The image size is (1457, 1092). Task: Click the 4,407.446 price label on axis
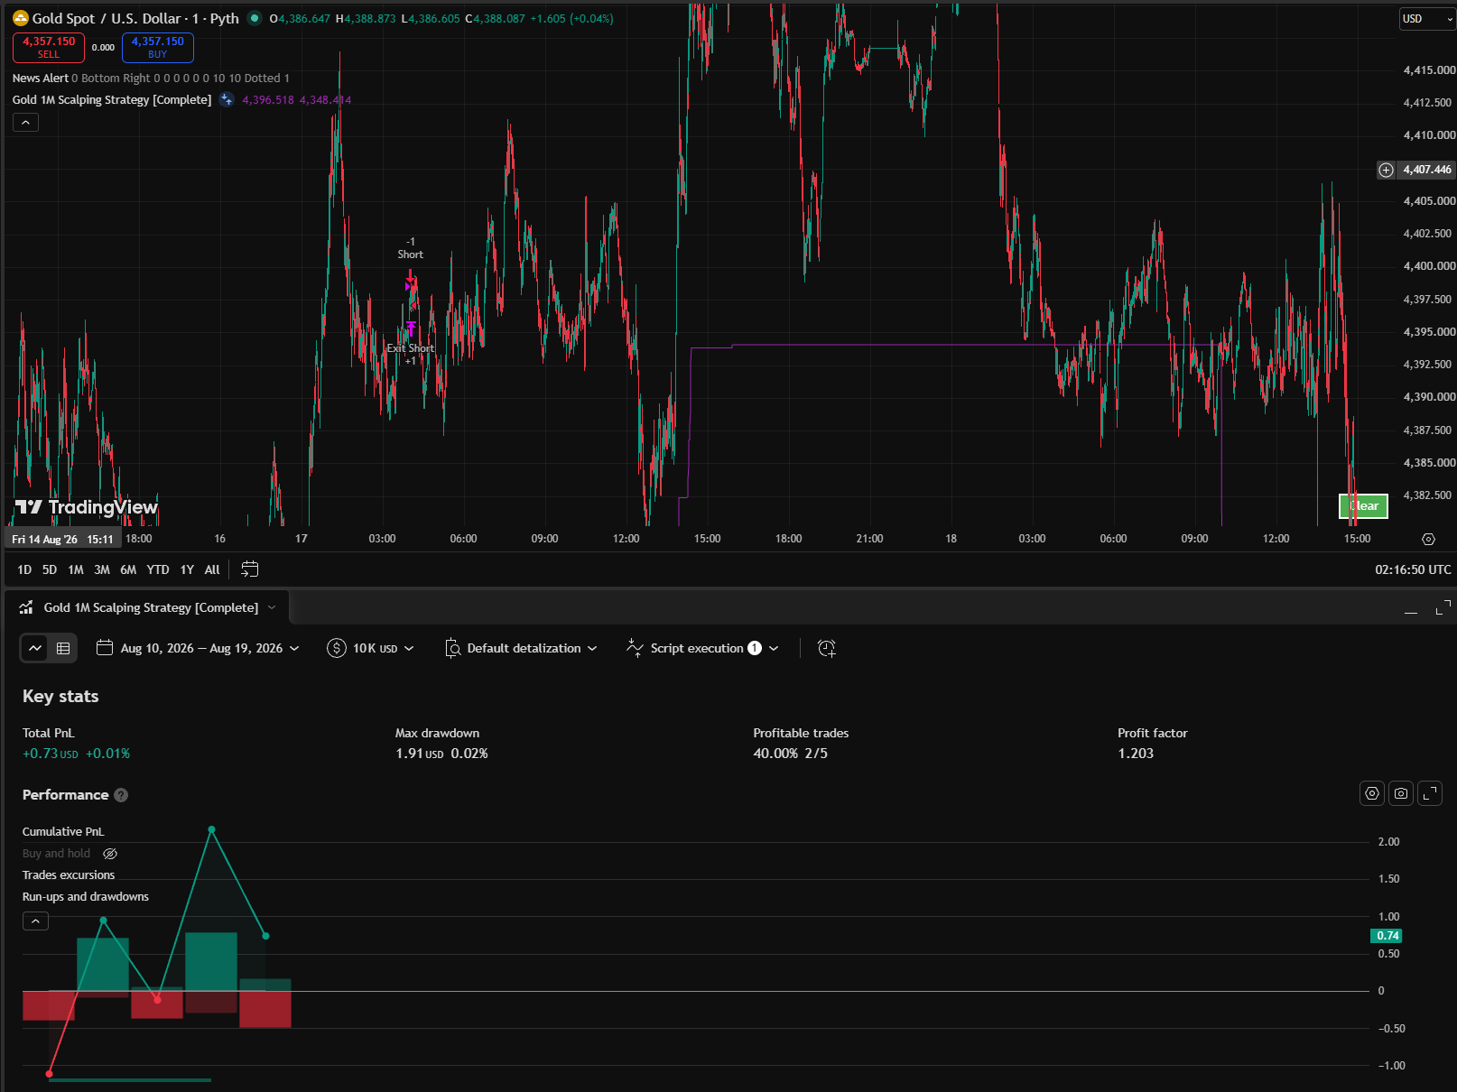(x=1426, y=170)
